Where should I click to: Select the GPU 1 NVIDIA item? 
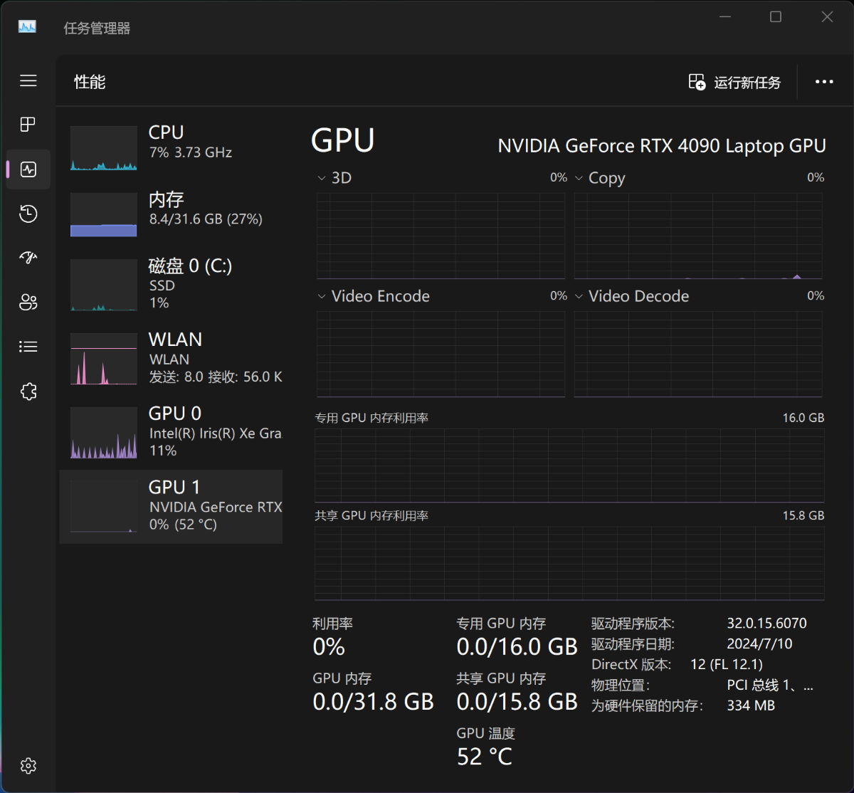click(171, 506)
